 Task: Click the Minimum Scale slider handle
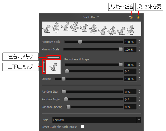click(x=121, y=49)
